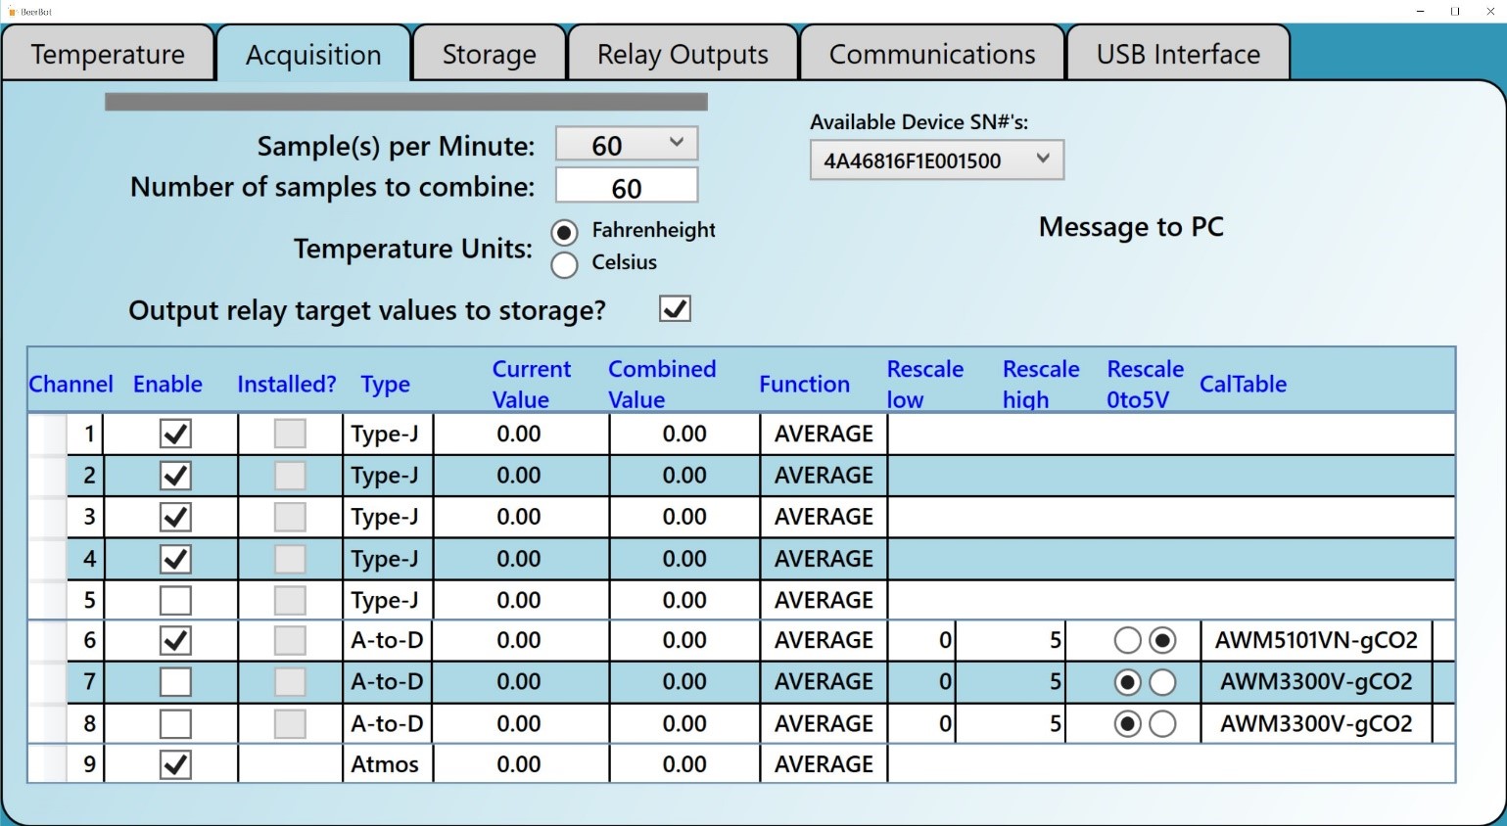Viewport: 1507px width, 826px height.
Task: Open the Storage tab
Action: pos(489,54)
